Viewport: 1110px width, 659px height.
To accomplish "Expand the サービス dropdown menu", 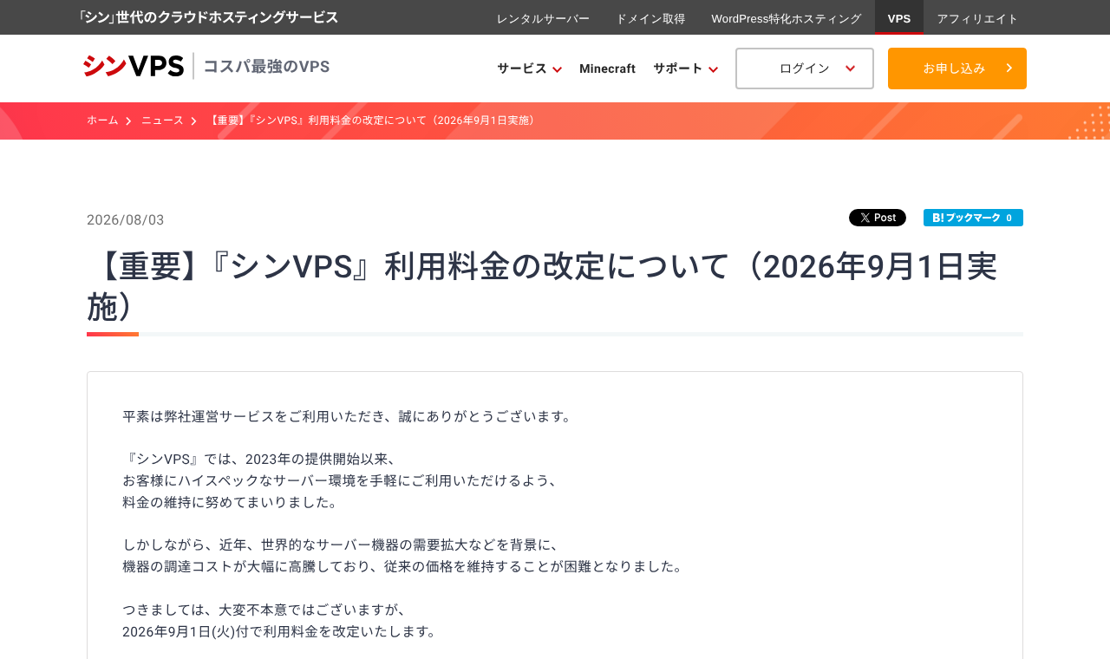I will coord(529,69).
